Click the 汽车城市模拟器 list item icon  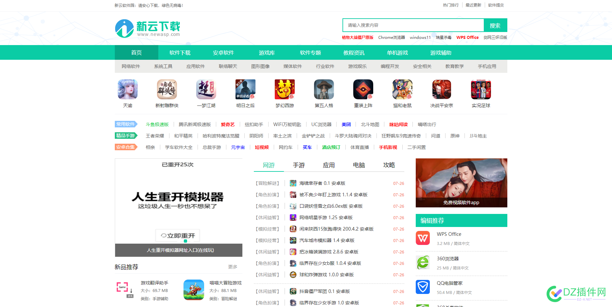coord(293,240)
